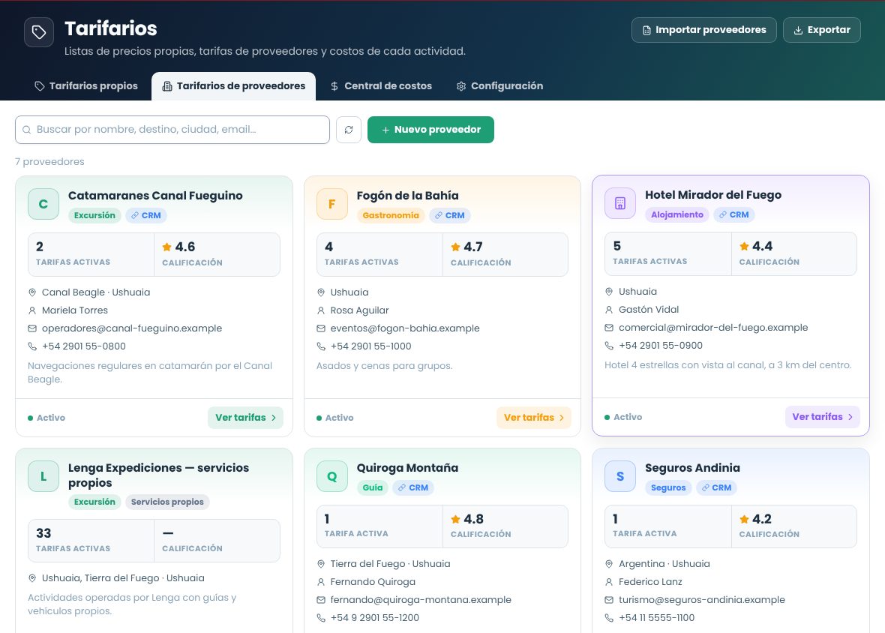Click the "7 proveedores" count text
The height and width of the screenshot is (633, 885).
tap(49, 162)
